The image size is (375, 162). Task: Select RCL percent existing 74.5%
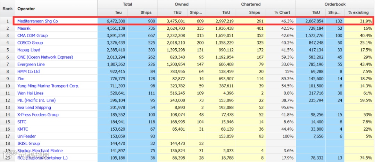coord(366,158)
